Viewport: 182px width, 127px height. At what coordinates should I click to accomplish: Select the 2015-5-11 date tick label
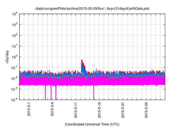point(76,110)
